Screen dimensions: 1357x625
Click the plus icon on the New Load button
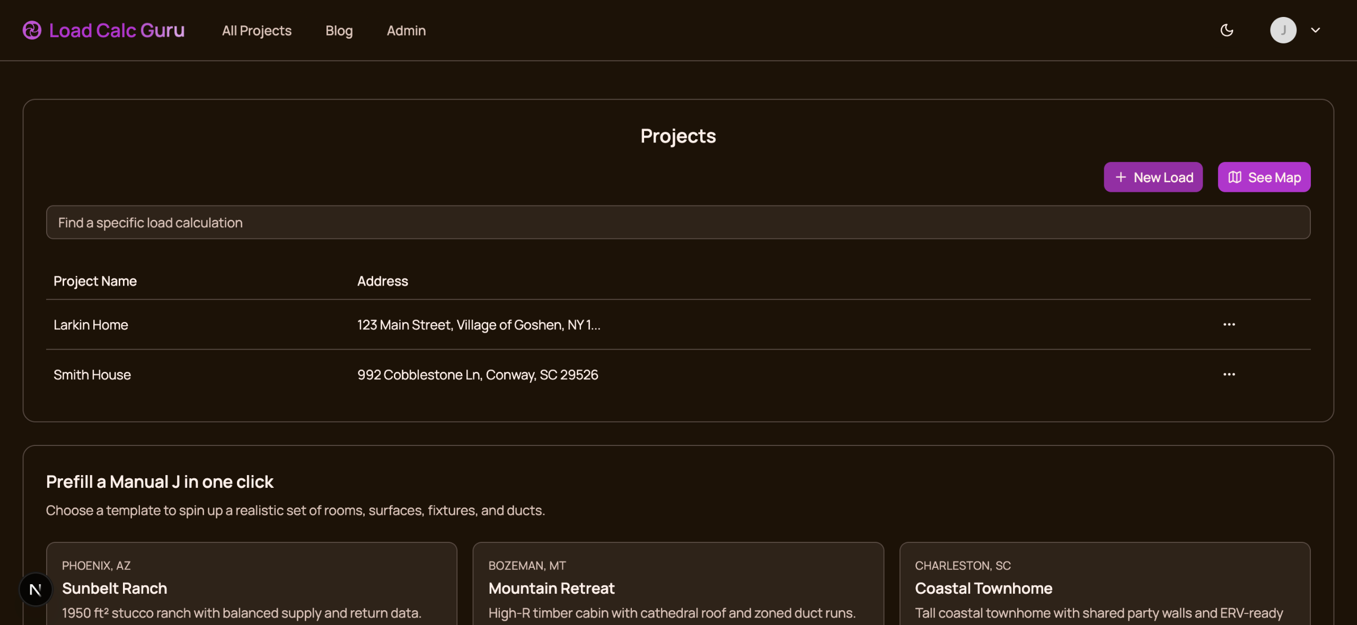[1121, 177]
